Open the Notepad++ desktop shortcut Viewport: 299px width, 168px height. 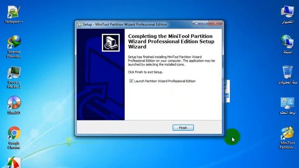(x=14, y=14)
